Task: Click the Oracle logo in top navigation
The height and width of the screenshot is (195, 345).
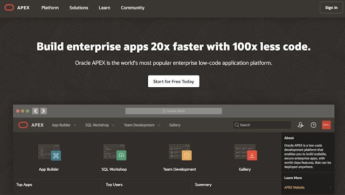Action: (x=9, y=8)
